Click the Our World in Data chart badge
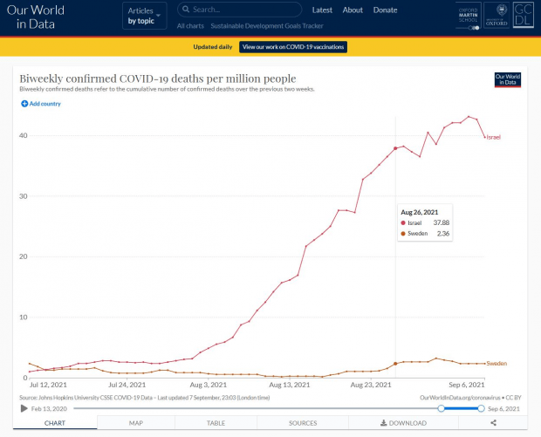Screen dimensions: 541x437 click(x=507, y=79)
